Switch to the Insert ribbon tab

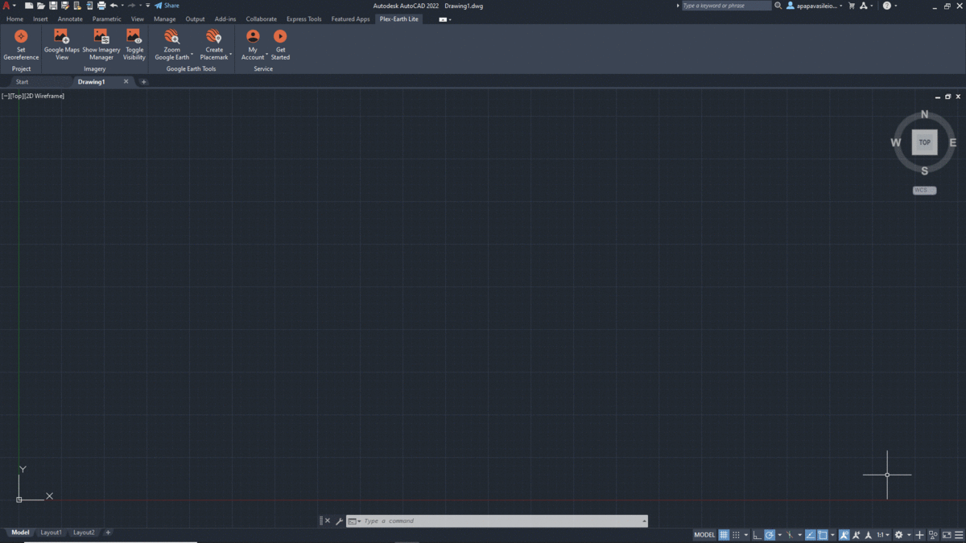pyautogui.click(x=40, y=19)
